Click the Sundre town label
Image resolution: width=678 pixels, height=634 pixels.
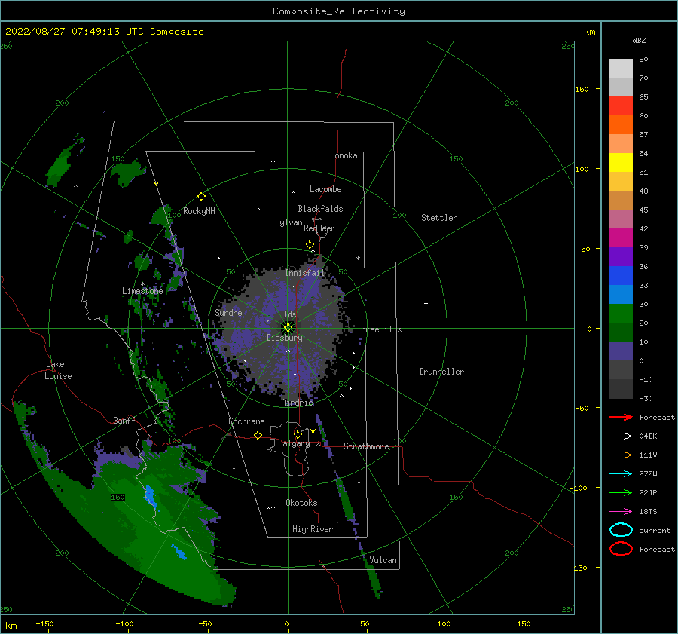(x=228, y=312)
